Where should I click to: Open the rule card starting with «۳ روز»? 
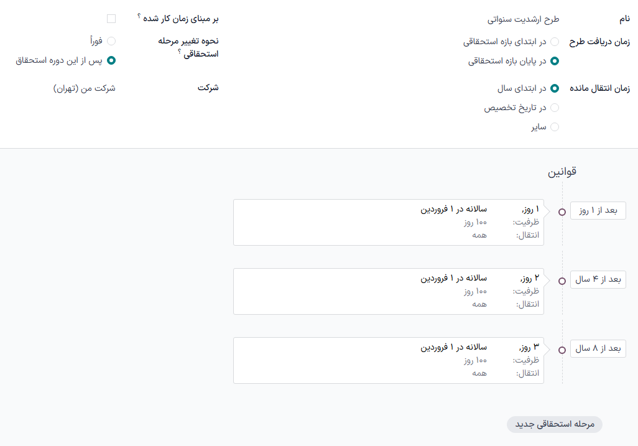[x=389, y=360]
